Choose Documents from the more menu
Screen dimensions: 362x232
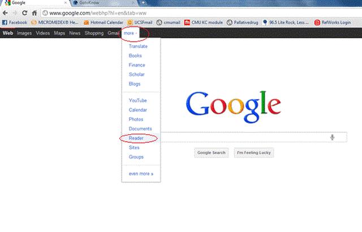140,129
